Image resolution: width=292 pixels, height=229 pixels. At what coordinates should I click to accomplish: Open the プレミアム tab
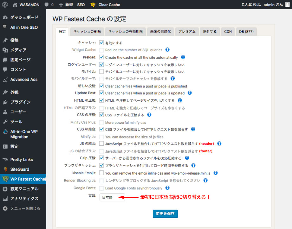[x=187, y=32]
